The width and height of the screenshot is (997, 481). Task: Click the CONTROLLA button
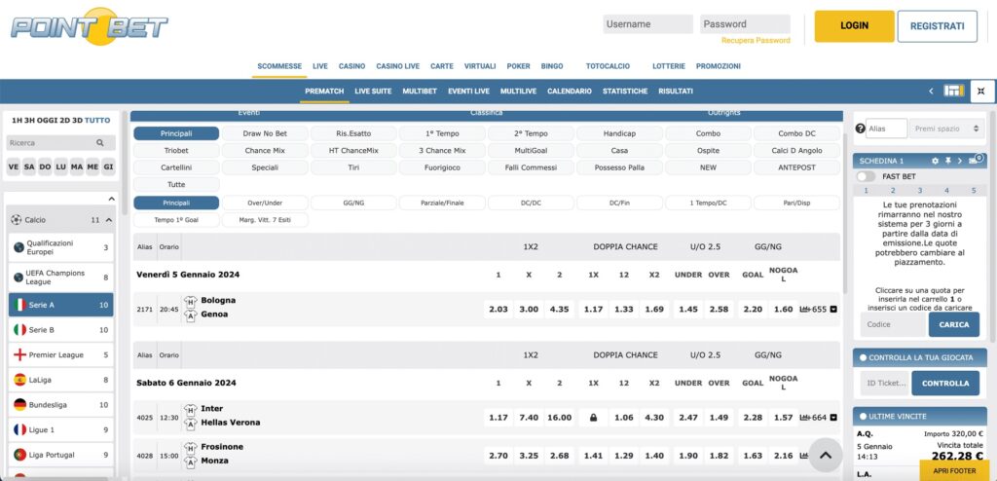point(945,383)
